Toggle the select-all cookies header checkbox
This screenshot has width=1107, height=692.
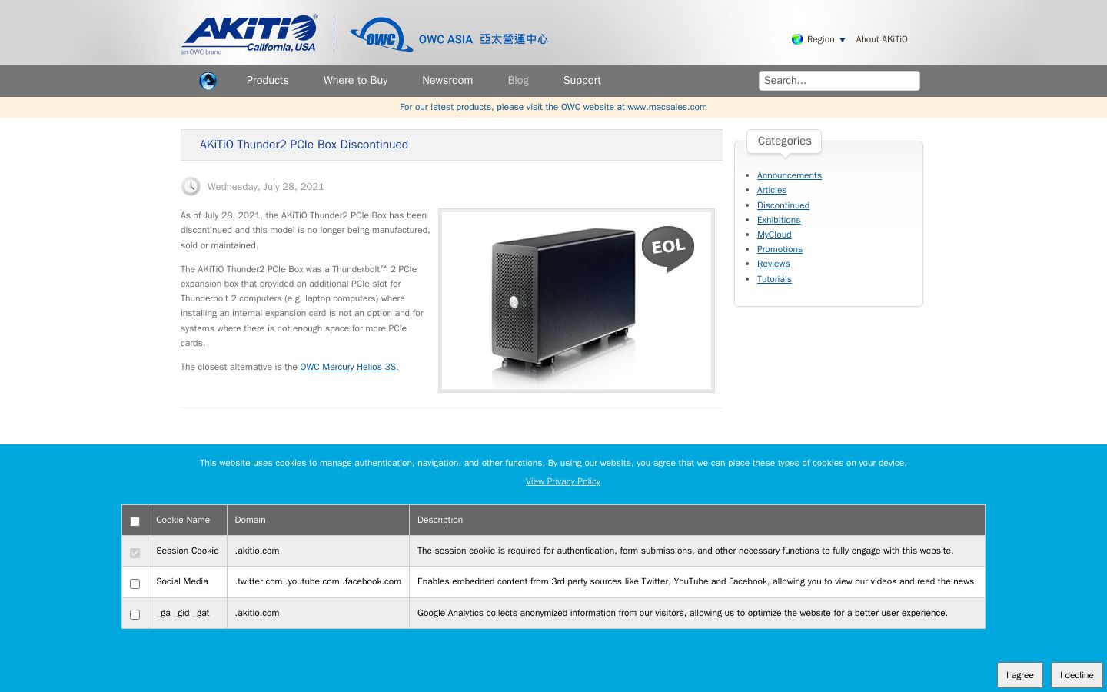[x=135, y=521]
